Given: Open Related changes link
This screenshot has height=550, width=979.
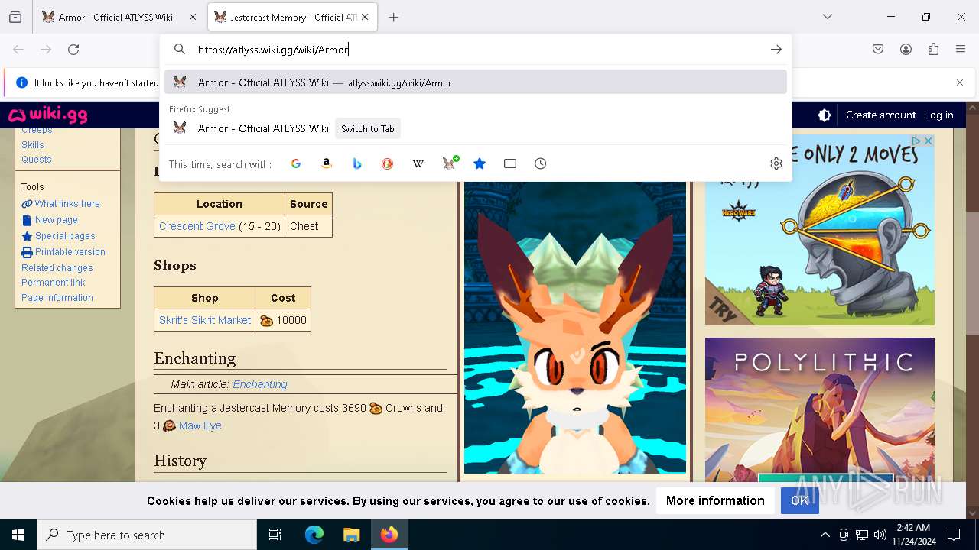Looking at the screenshot, I should [x=57, y=268].
